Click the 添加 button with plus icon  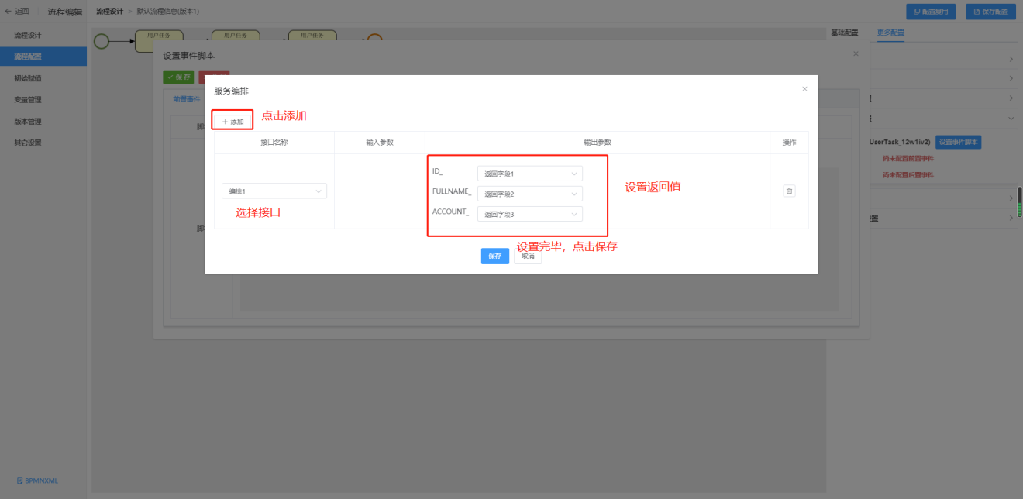(x=232, y=122)
